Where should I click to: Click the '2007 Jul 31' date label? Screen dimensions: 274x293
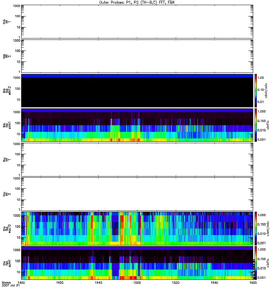10,286
